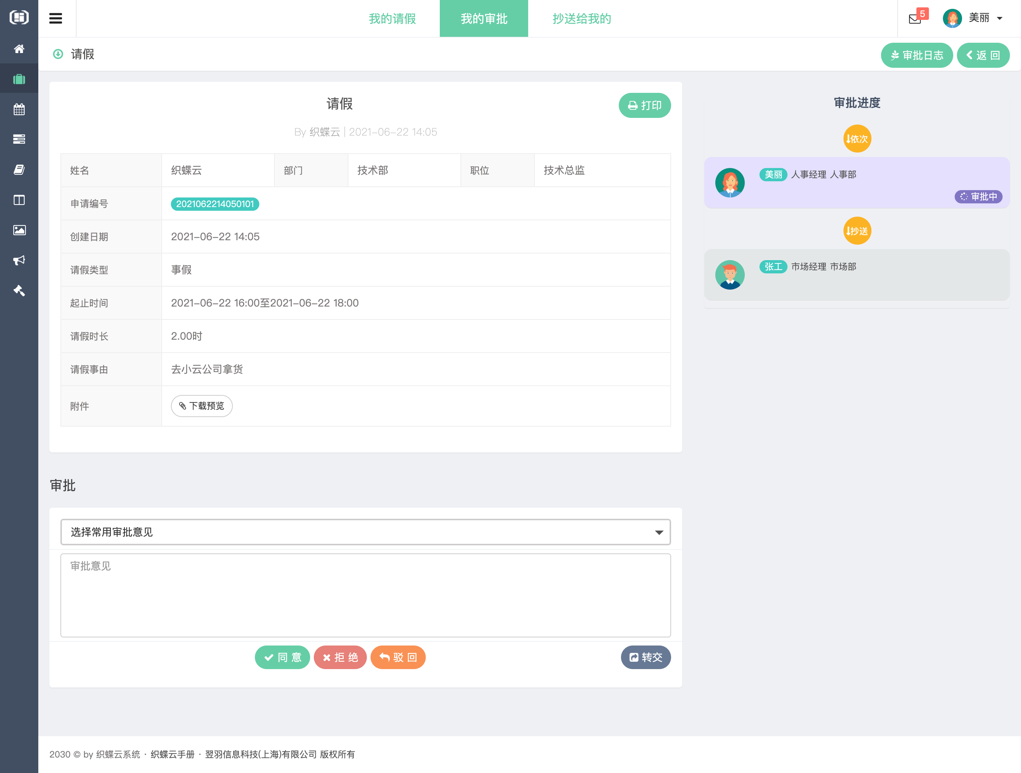Click the image gallery sidebar icon
1021x773 pixels.
19,230
